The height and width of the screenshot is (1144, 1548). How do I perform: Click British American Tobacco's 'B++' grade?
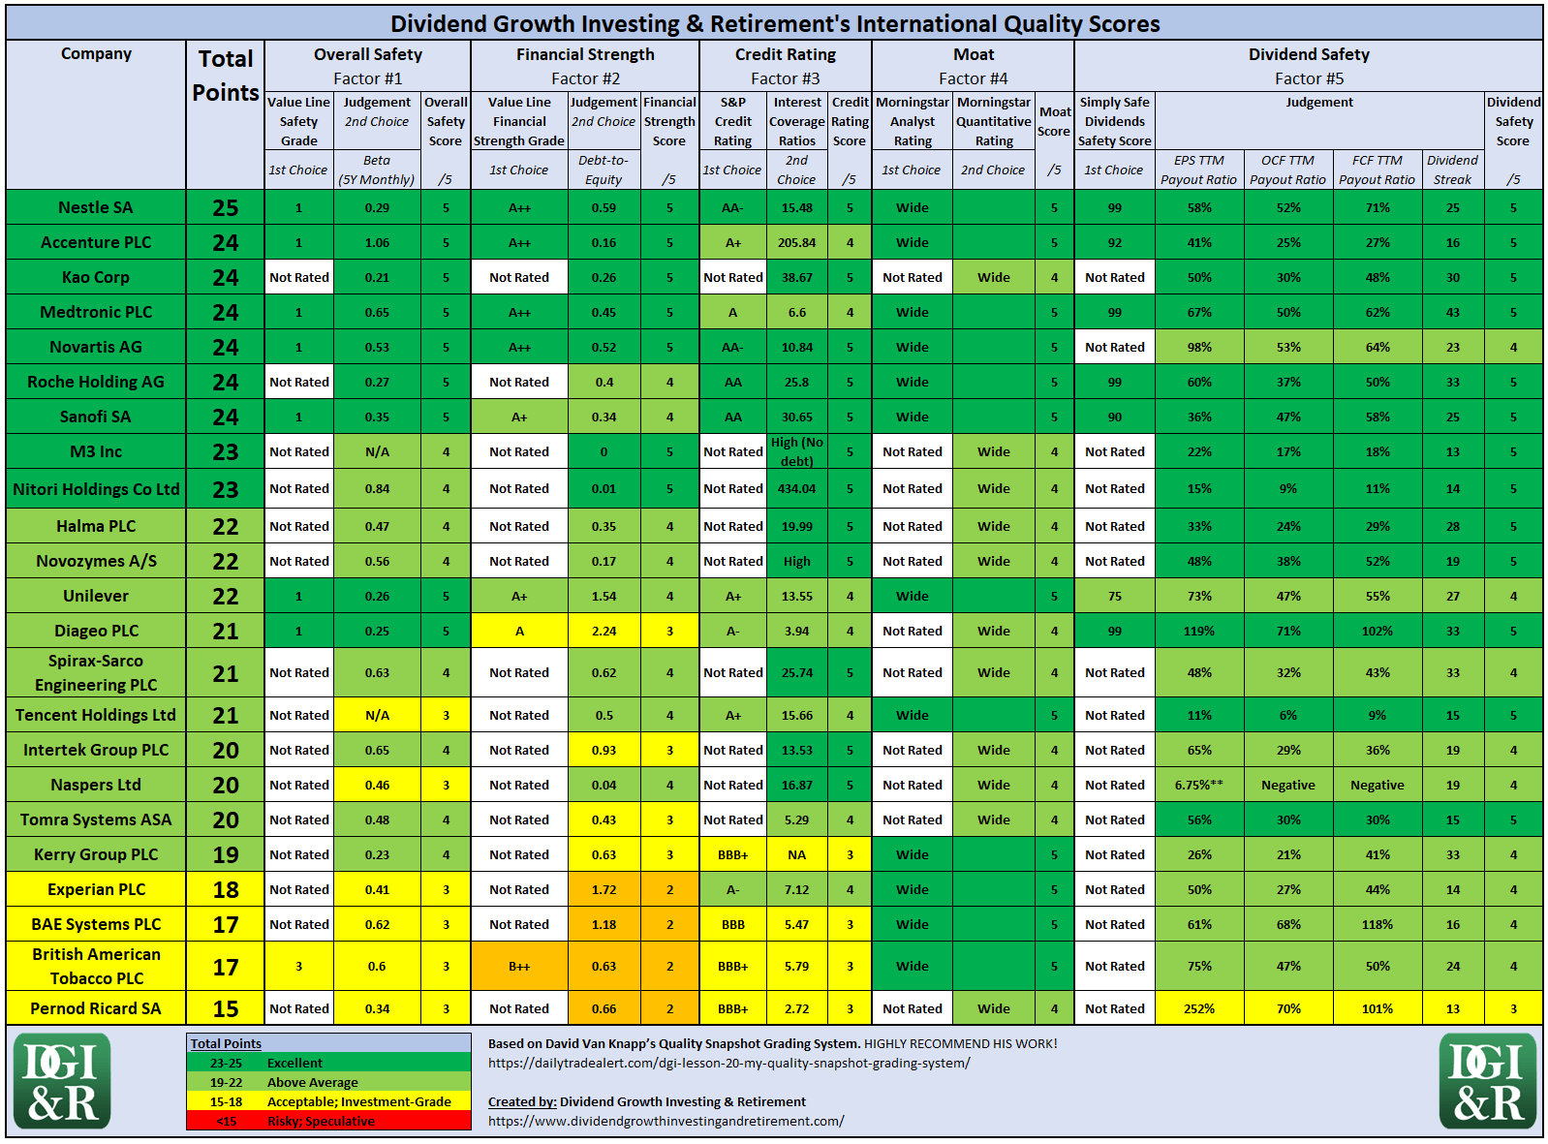[519, 966]
